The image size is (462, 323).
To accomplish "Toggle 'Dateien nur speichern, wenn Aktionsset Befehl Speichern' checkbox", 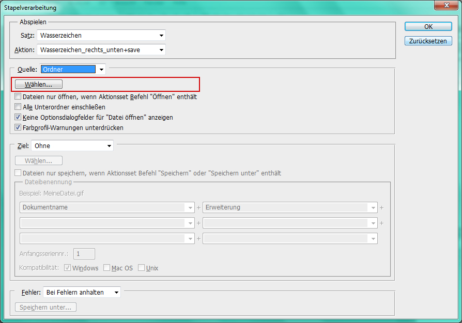I will click(x=18, y=173).
